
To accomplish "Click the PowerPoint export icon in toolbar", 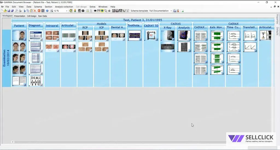I will coord(39,11).
